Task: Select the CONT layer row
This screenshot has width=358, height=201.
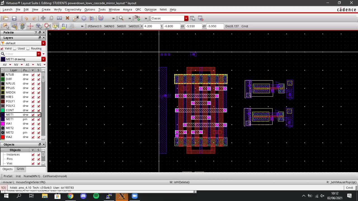Action: tap(20, 110)
